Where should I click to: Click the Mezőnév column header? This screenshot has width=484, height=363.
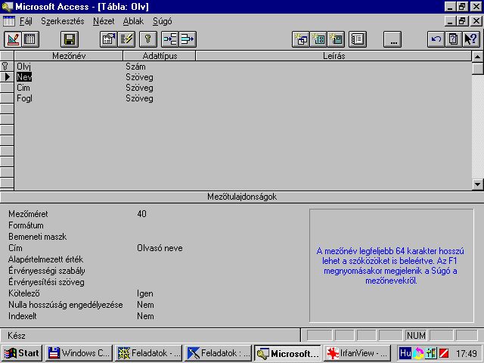[x=69, y=56]
